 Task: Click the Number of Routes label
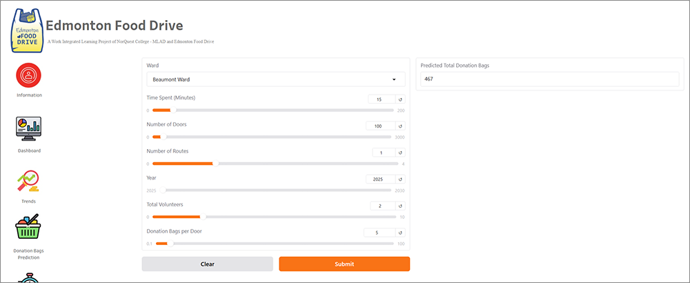click(x=168, y=151)
